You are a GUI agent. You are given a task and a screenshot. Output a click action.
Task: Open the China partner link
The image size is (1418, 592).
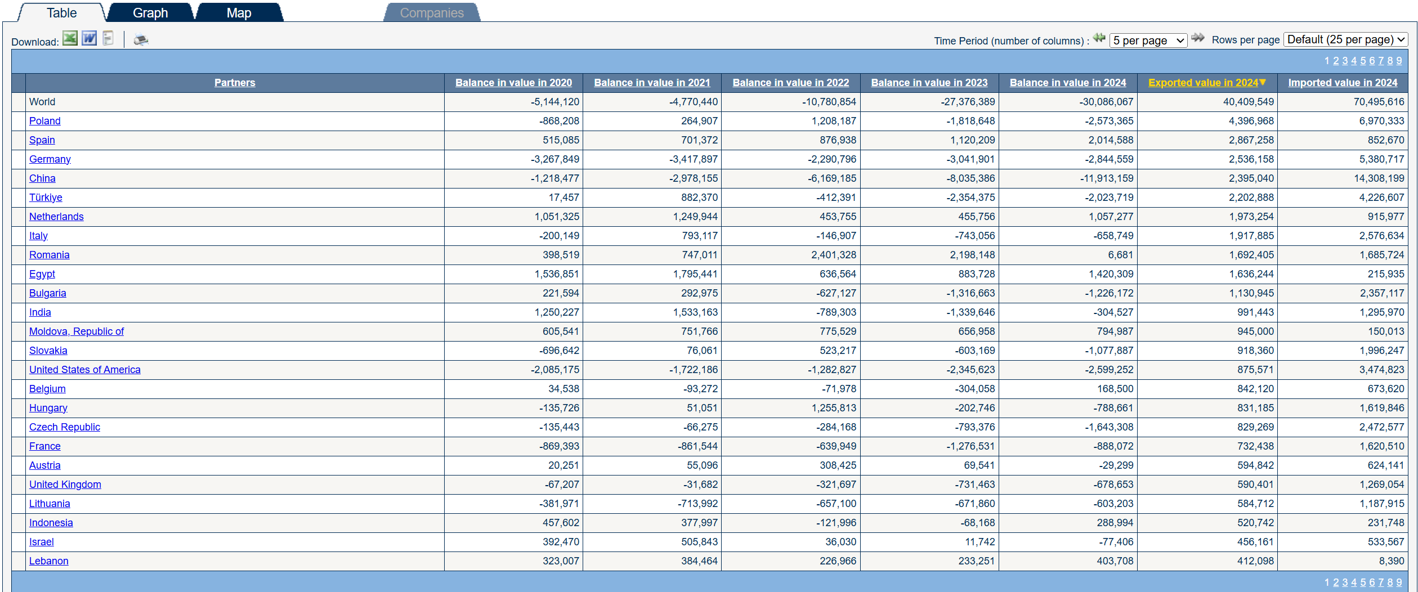(42, 178)
